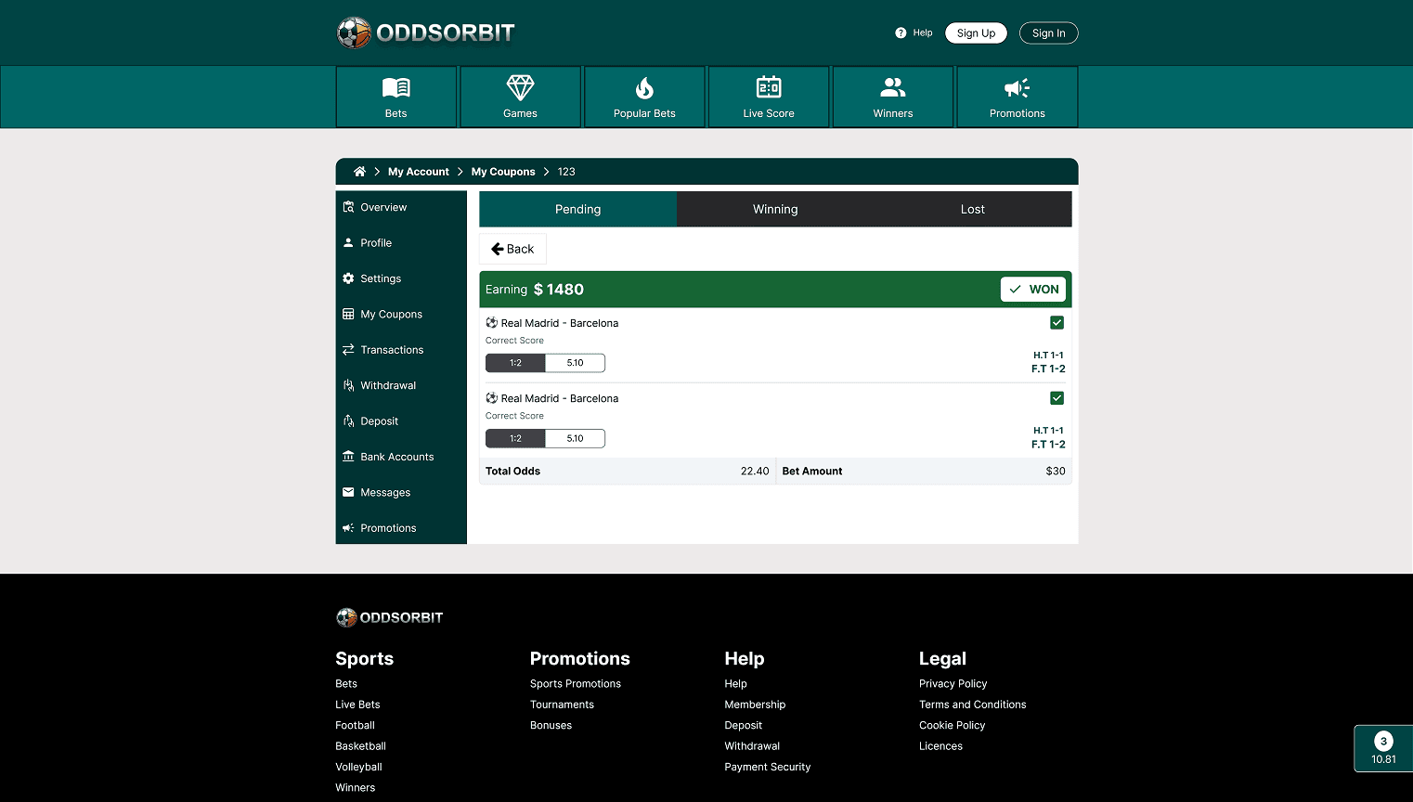Open the Bets book icon
This screenshot has height=802, width=1413.
pyautogui.click(x=396, y=88)
